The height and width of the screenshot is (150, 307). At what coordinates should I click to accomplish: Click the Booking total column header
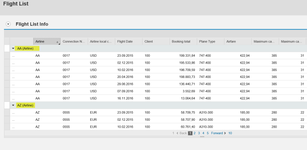[181, 42]
